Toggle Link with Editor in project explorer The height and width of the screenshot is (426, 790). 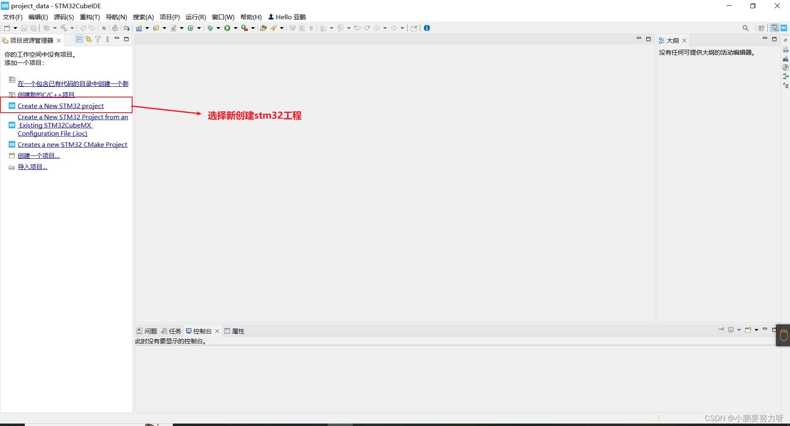click(x=89, y=39)
